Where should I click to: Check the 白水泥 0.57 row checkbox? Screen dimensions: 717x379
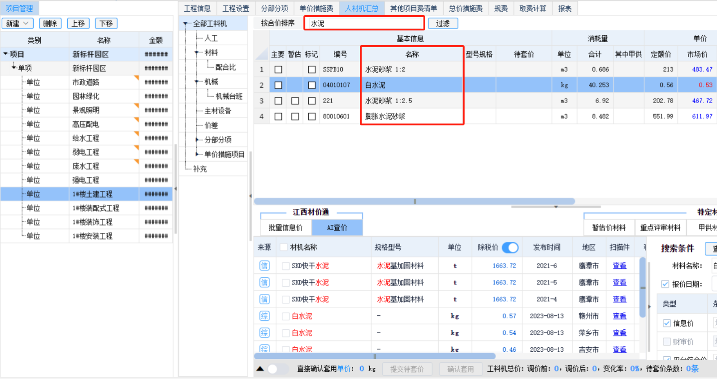285,316
